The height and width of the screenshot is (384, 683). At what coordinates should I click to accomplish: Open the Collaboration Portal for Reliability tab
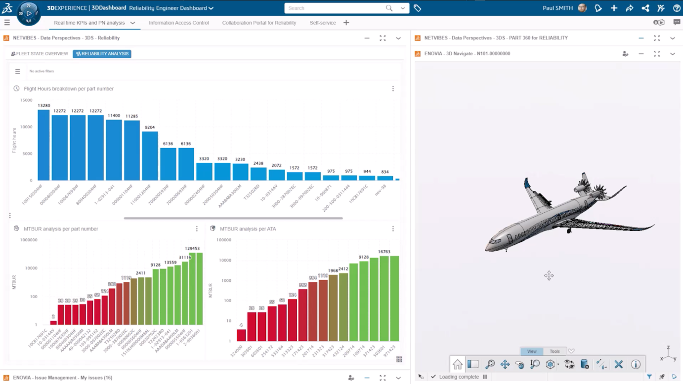[259, 23]
